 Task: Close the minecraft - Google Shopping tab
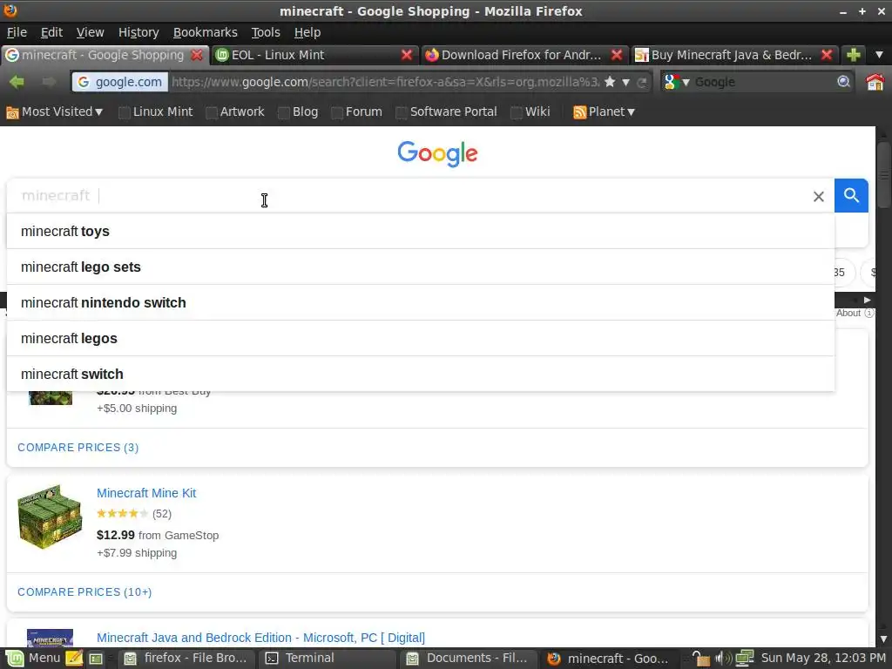[197, 55]
